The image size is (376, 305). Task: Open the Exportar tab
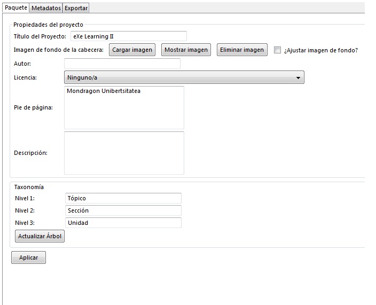76,8
